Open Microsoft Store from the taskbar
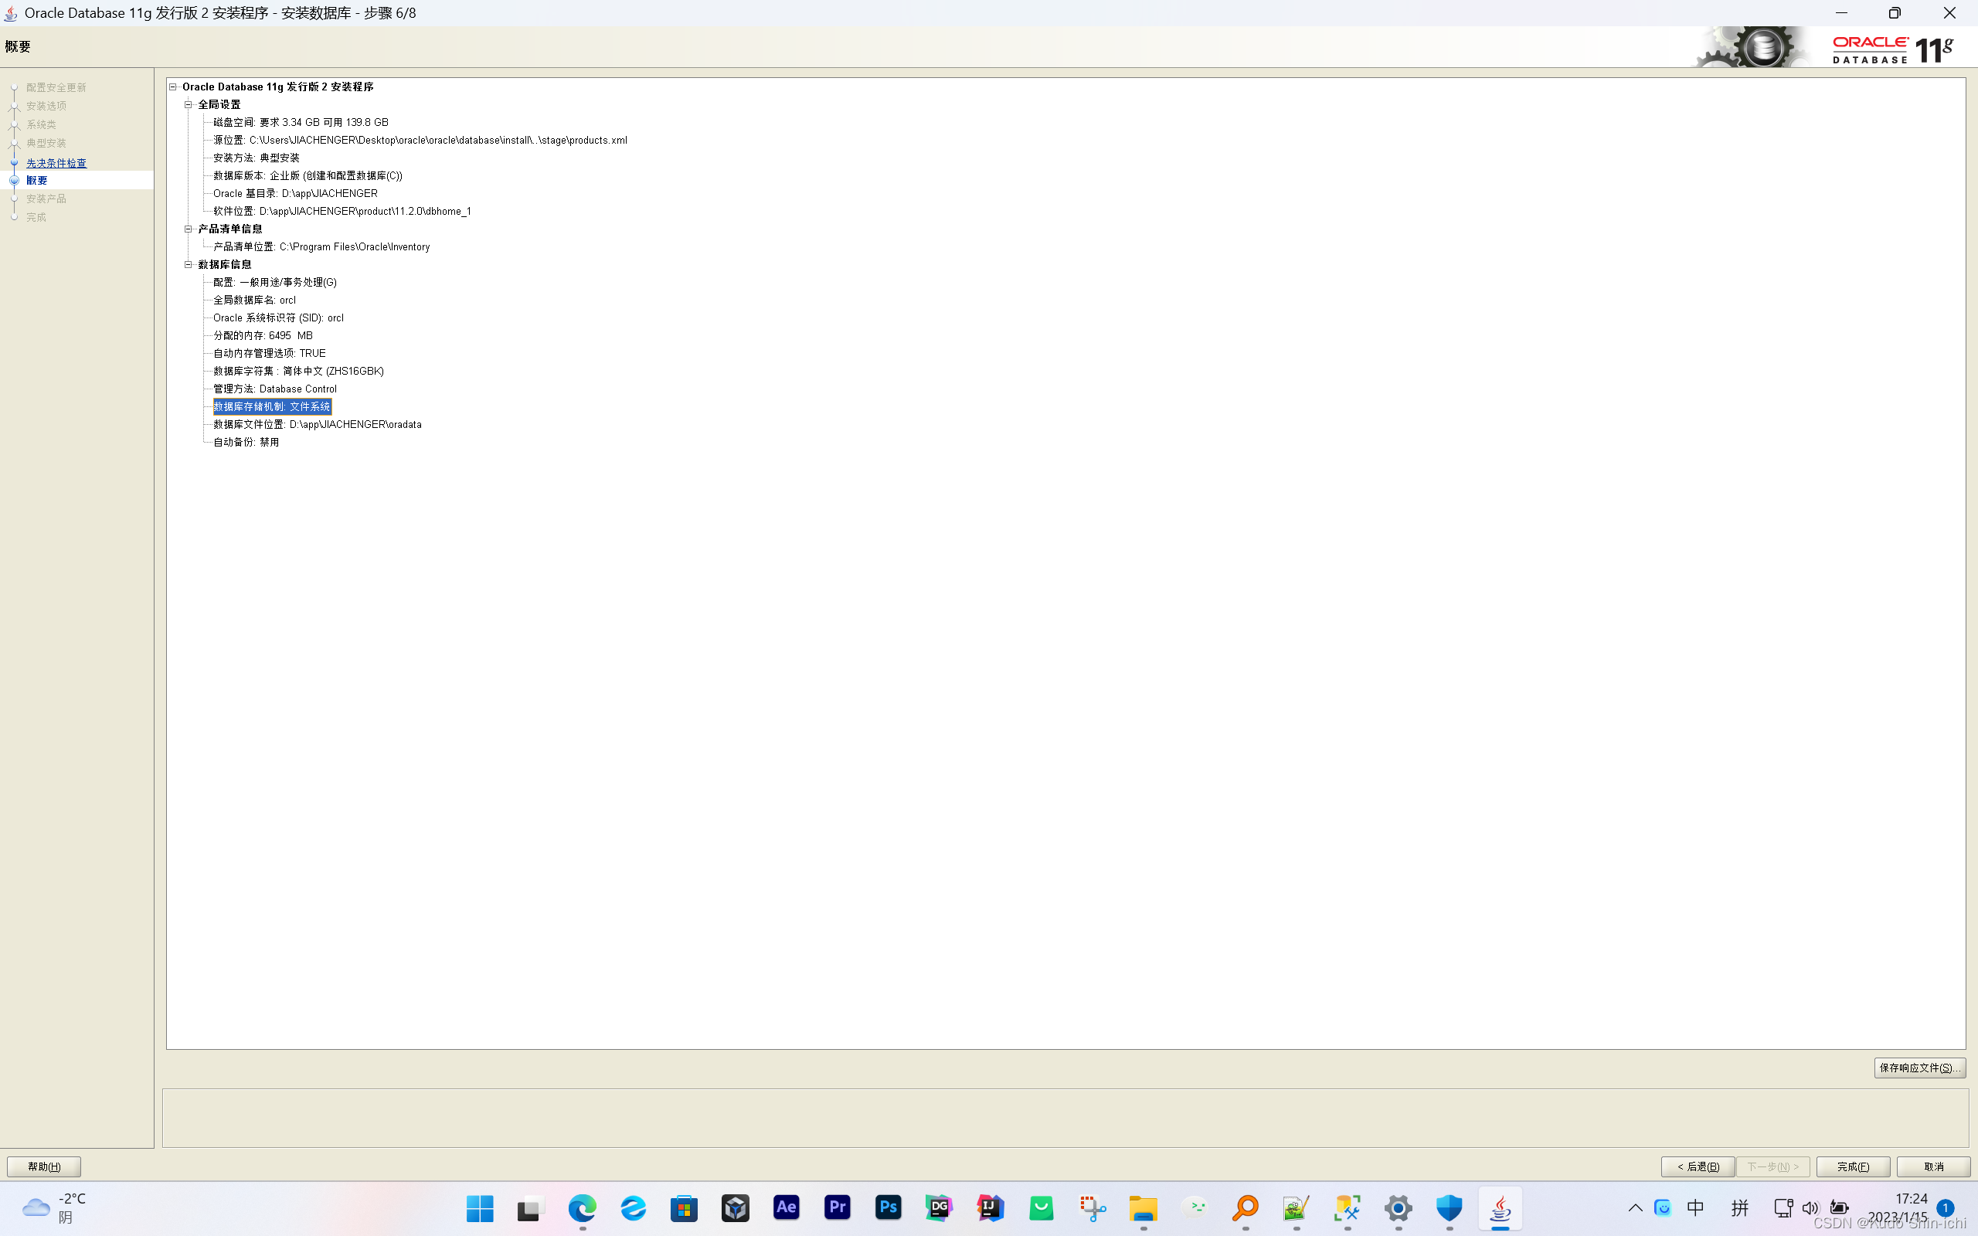This screenshot has height=1236, width=1978. click(x=684, y=1208)
